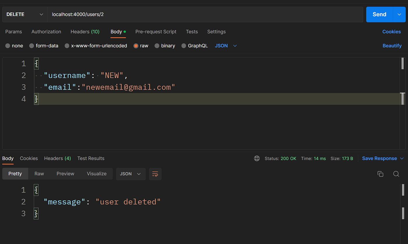Image resolution: width=408 pixels, height=244 pixels.
Task: Click the Send button
Action: click(x=379, y=15)
